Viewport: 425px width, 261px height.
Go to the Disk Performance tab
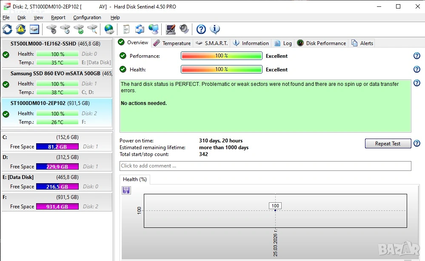coord(322,43)
